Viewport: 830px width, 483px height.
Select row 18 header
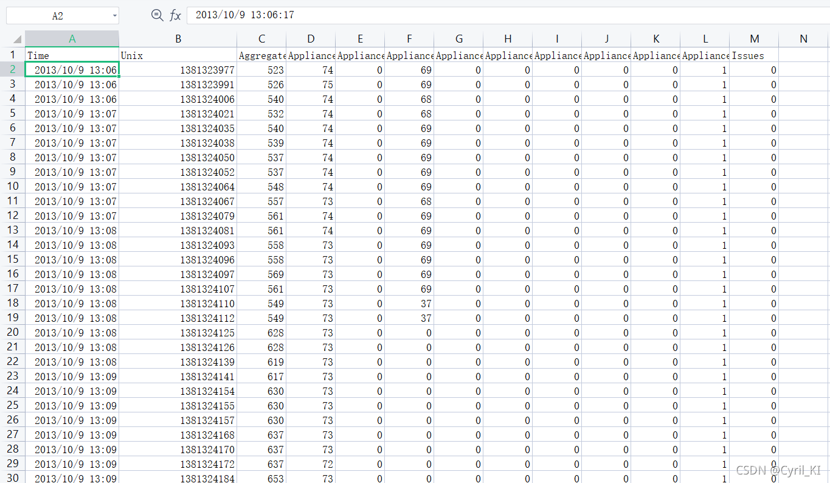click(x=13, y=303)
